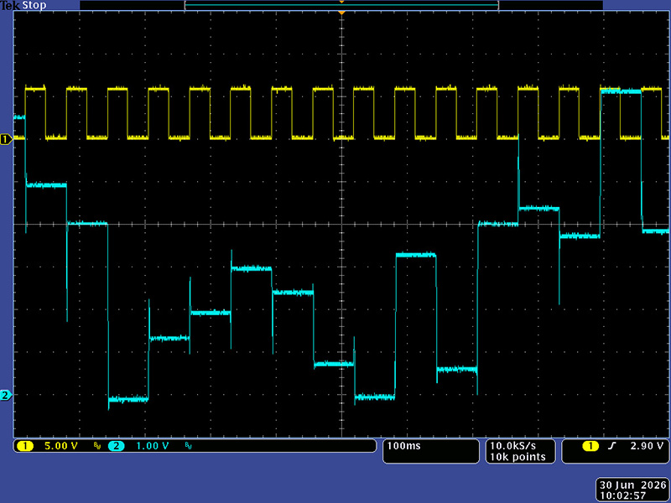Click the channel 1 bandwidth limit icon
This screenshot has width=671, height=503.
pos(97,446)
